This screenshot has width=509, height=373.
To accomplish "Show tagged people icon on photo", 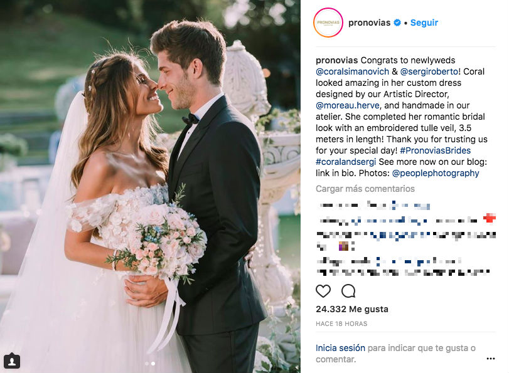I will click(x=12, y=360).
